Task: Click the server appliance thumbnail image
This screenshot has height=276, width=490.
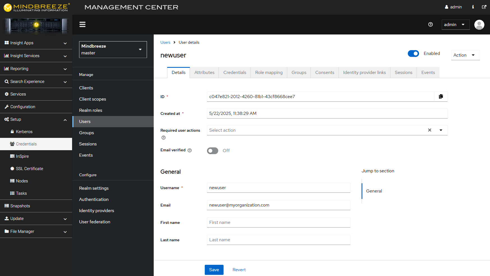Action: (x=36, y=25)
